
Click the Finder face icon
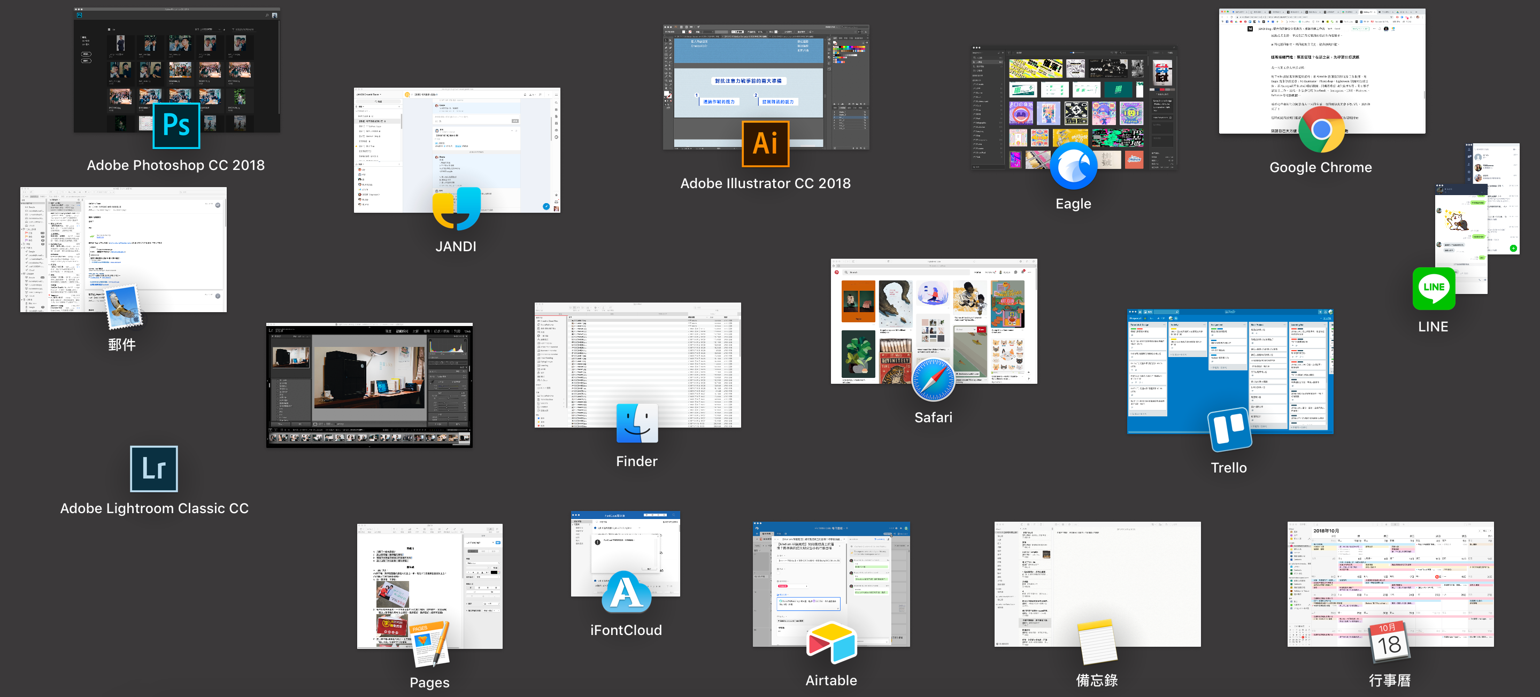click(x=637, y=423)
